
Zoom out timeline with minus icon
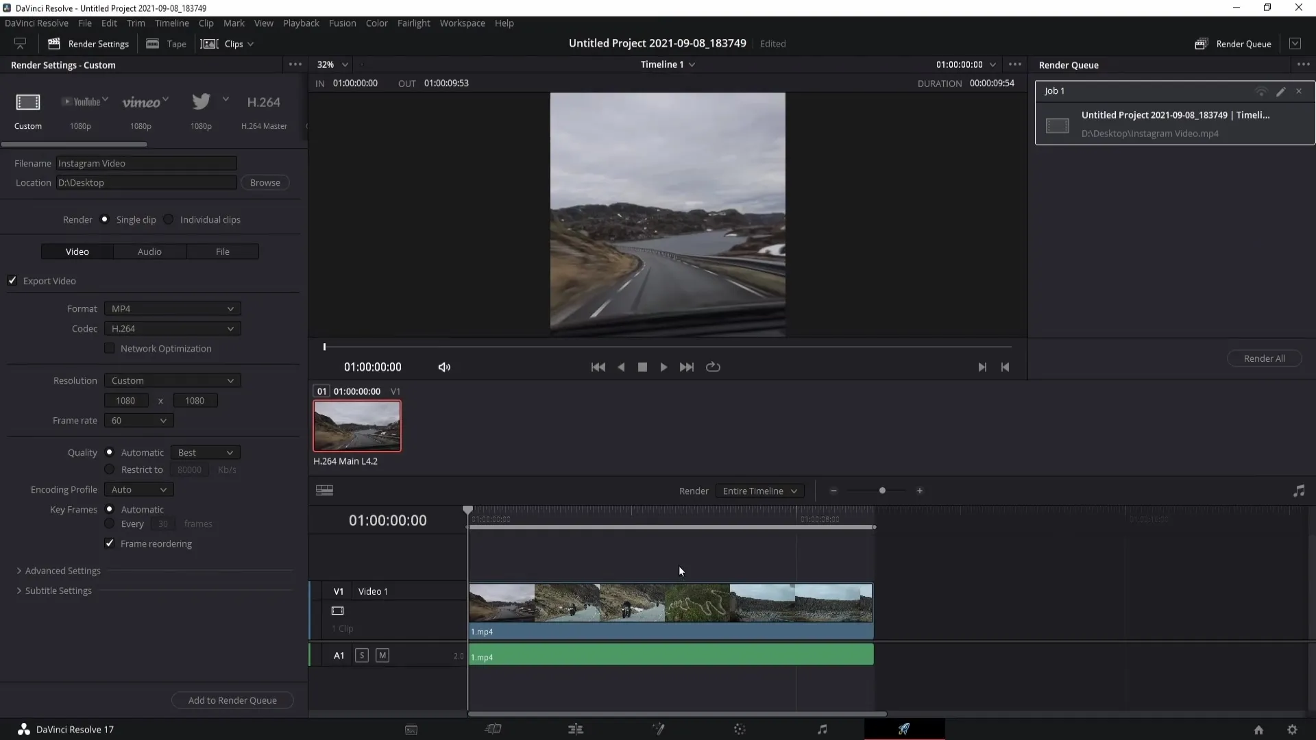pyautogui.click(x=833, y=491)
